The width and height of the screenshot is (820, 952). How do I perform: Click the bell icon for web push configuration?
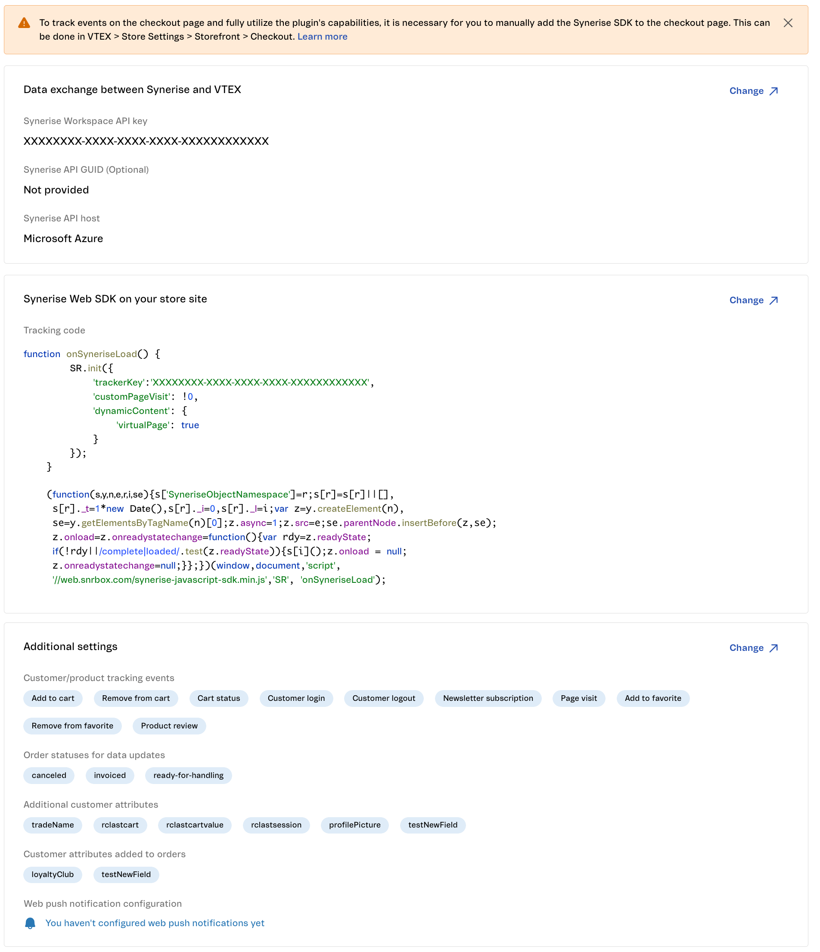pos(31,923)
